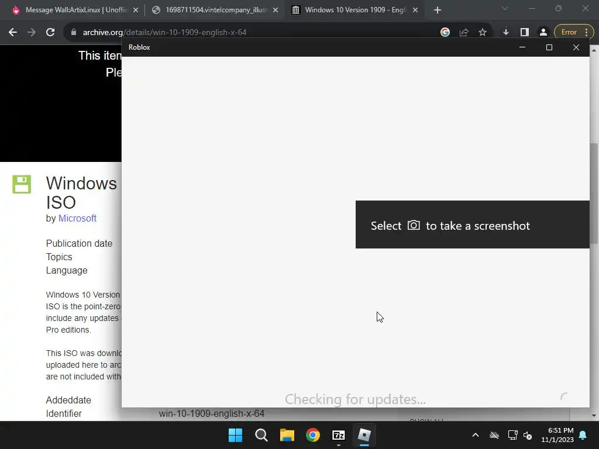599x449 pixels.
Task: Close the Roblox window
Action: point(576,47)
